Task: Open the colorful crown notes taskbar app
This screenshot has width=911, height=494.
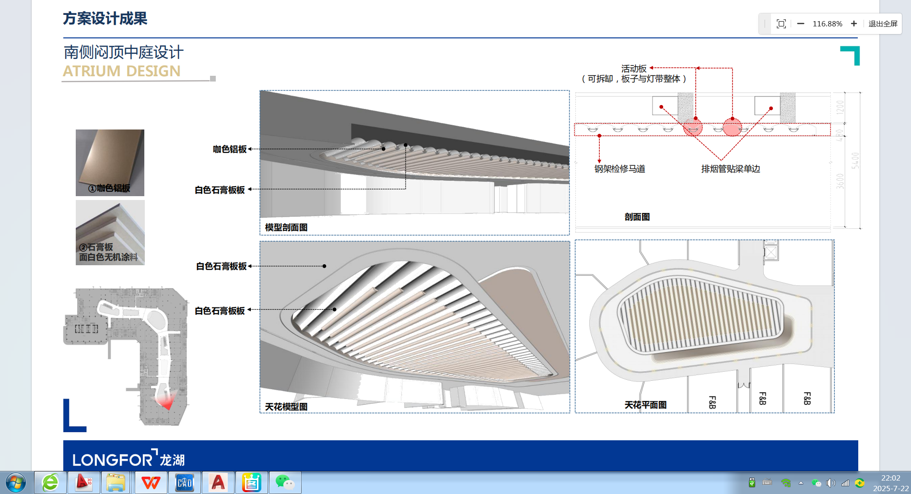Action: click(x=252, y=482)
